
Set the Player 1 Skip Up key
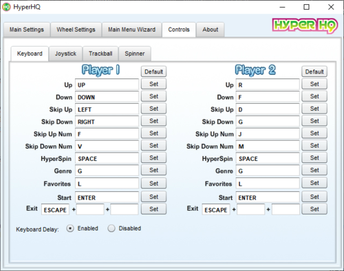pos(153,109)
